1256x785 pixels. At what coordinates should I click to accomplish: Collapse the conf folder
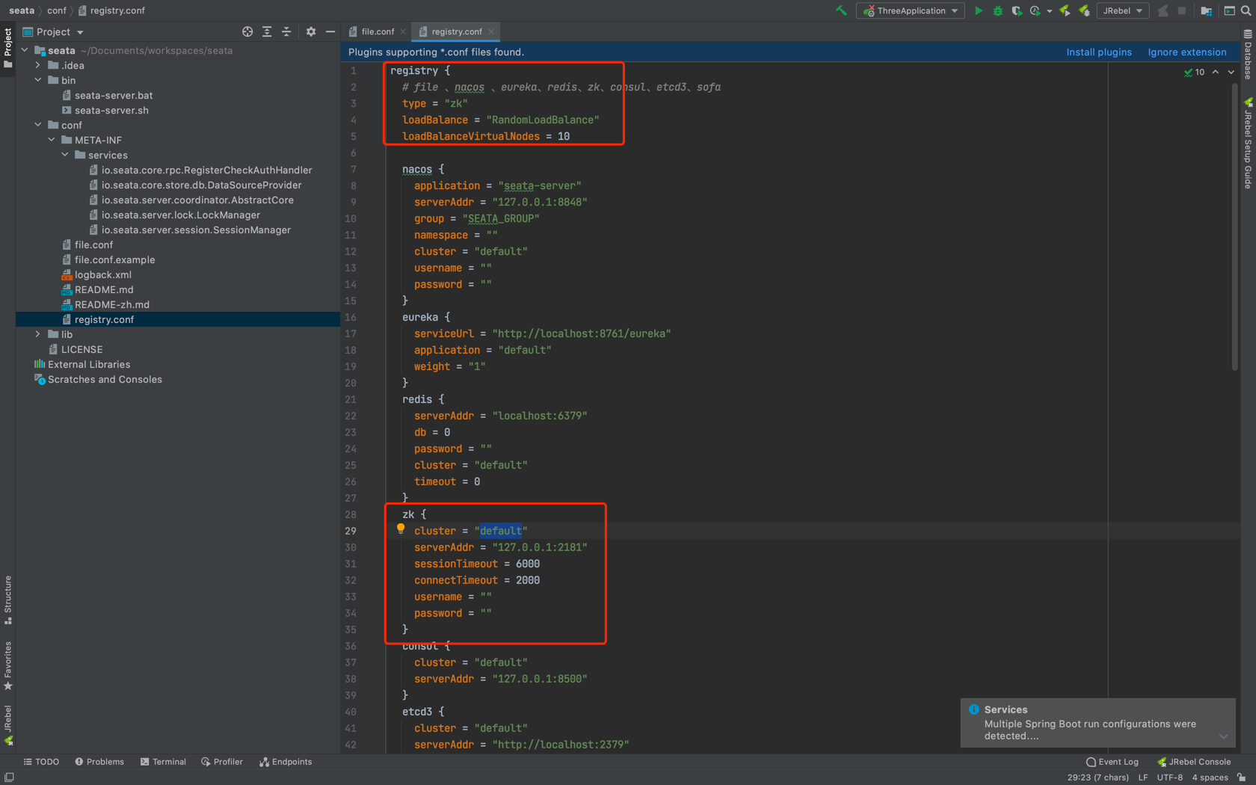tap(38, 125)
